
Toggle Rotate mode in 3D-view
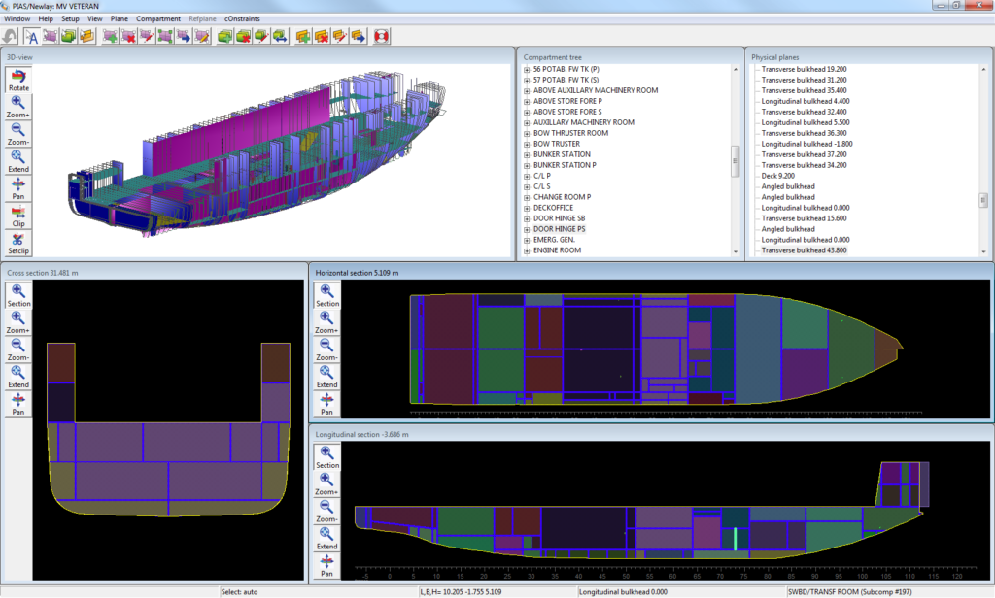pyautogui.click(x=18, y=81)
